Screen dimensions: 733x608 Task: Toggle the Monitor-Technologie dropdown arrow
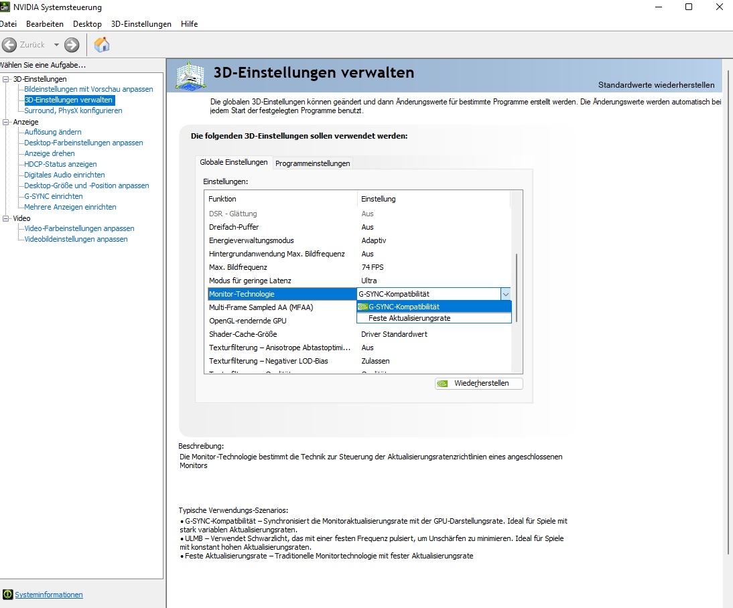505,294
